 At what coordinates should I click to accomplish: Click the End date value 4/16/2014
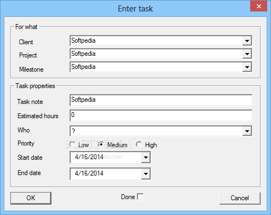click(89, 173)
